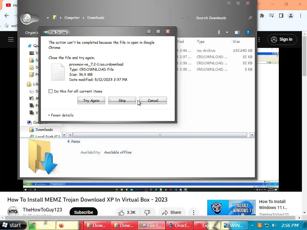Click the Downloads folder icon in address bar
This screenshot has width=307, height=230.
click(x=55, y=18)
